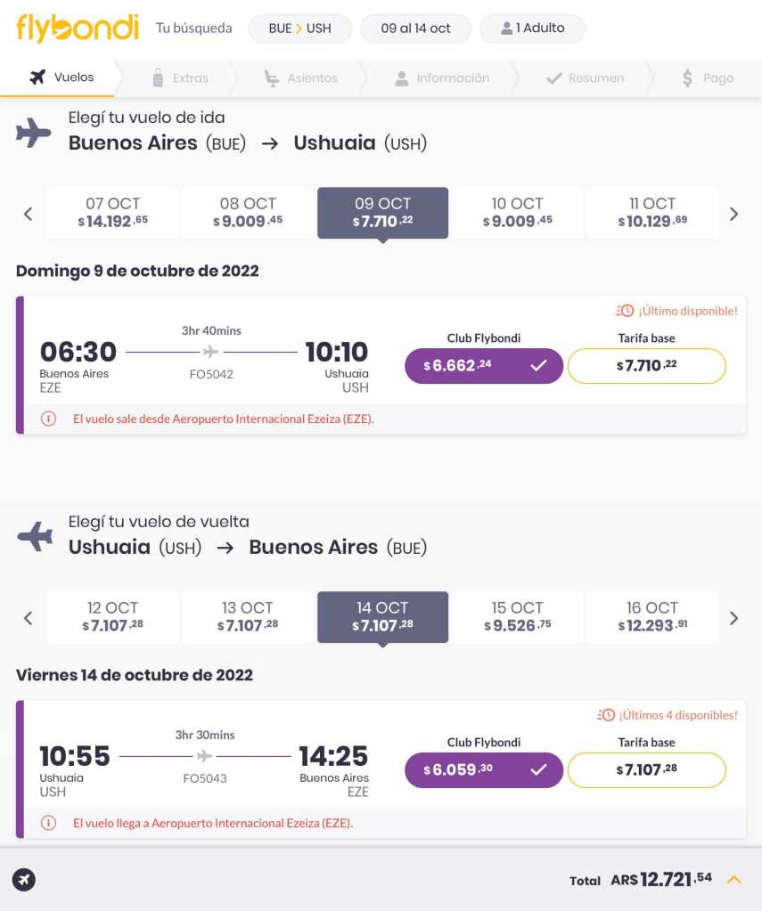Select Tarifa base fare $7.710,22
The width and height of the screenshot is (762, 911).
pos(646,365)
